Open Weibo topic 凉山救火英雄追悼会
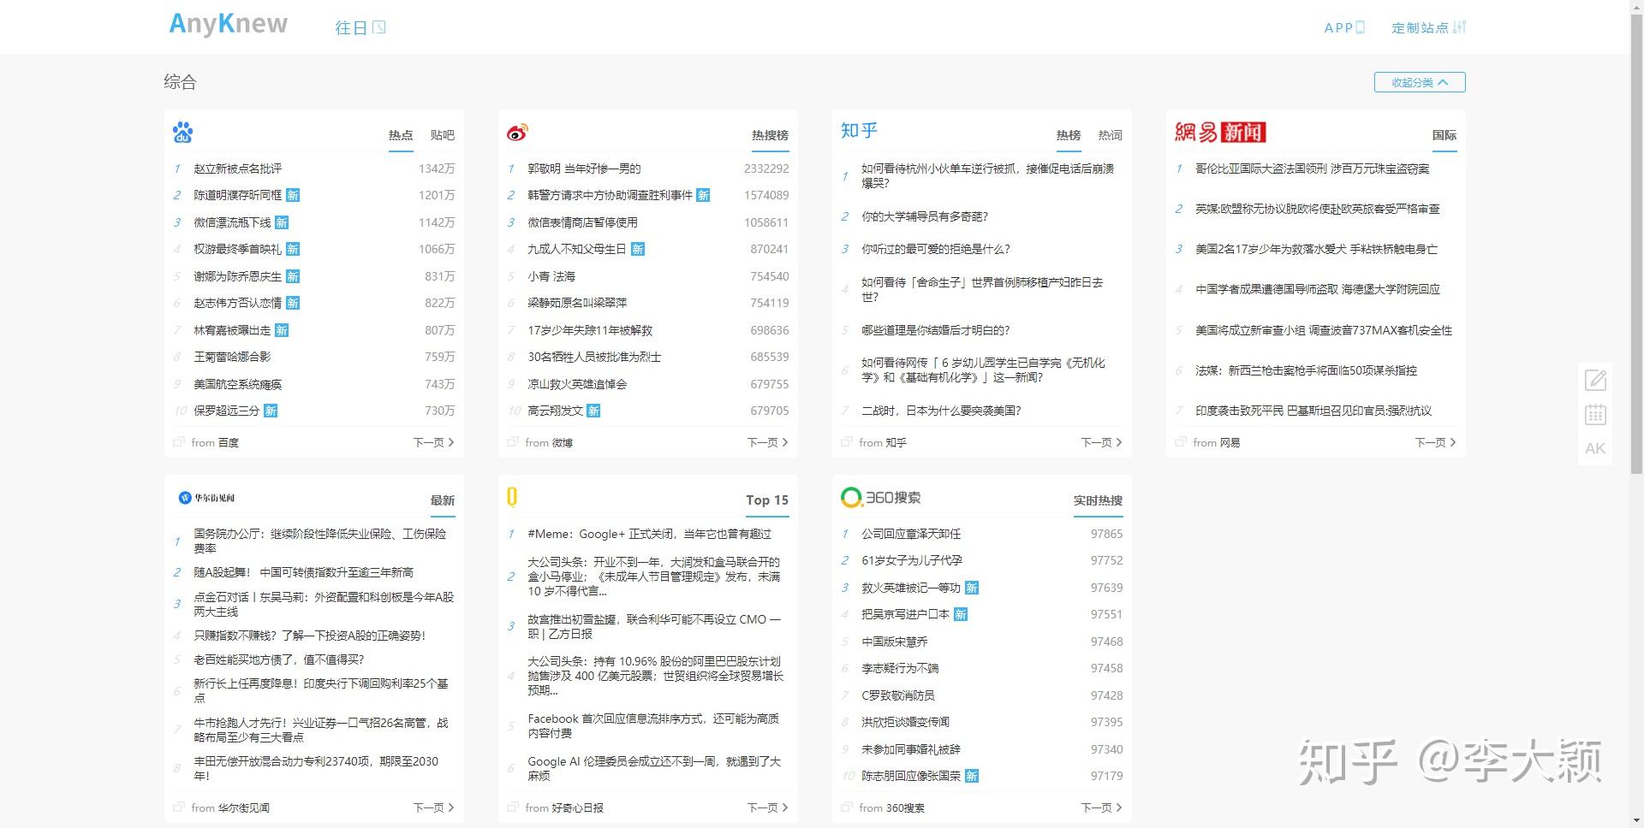Screen dimensions: 1644x828 pos(577,384)
